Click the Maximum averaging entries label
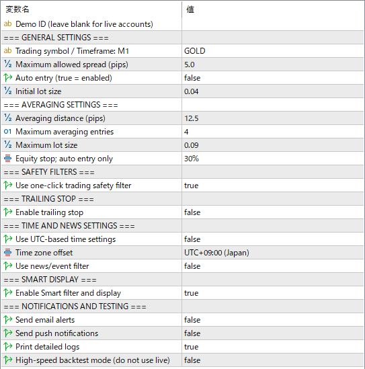365x369 pixels. pos(65,132)
